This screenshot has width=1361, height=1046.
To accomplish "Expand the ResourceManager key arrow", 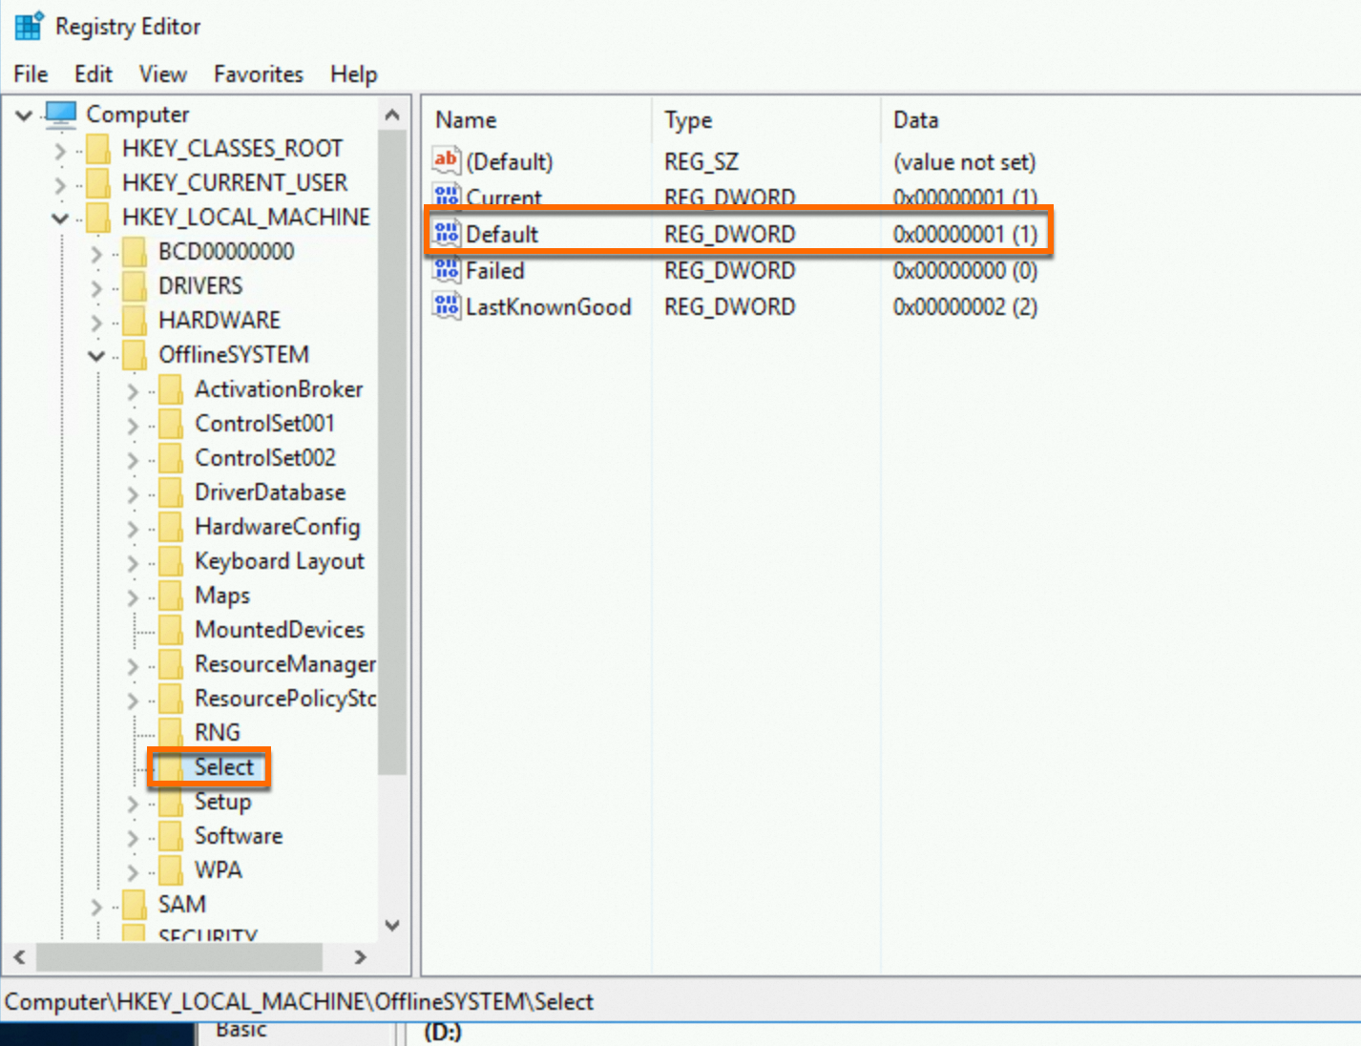I will pos(133,665).
